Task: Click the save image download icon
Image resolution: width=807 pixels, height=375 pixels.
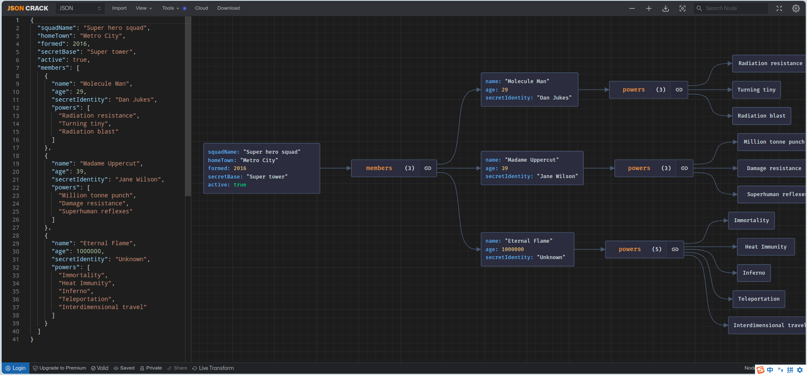Action: pos(666,8)
